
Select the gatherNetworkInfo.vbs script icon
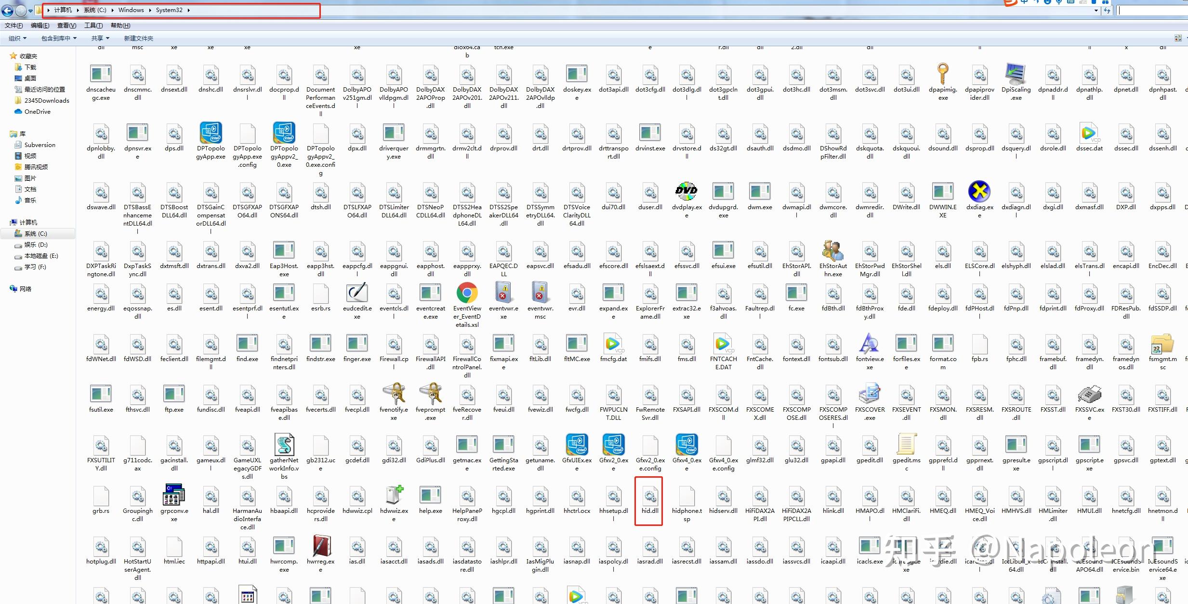click(284, 444)
